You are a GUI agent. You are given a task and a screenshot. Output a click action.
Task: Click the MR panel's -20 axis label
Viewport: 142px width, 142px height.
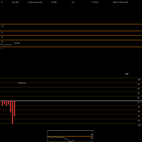click(x=139, y=107)
